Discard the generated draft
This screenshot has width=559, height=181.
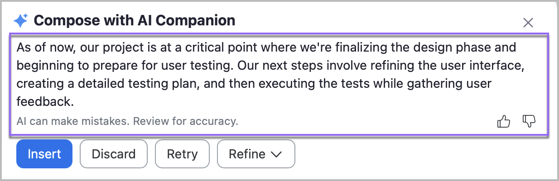click(x=114, y=154)
